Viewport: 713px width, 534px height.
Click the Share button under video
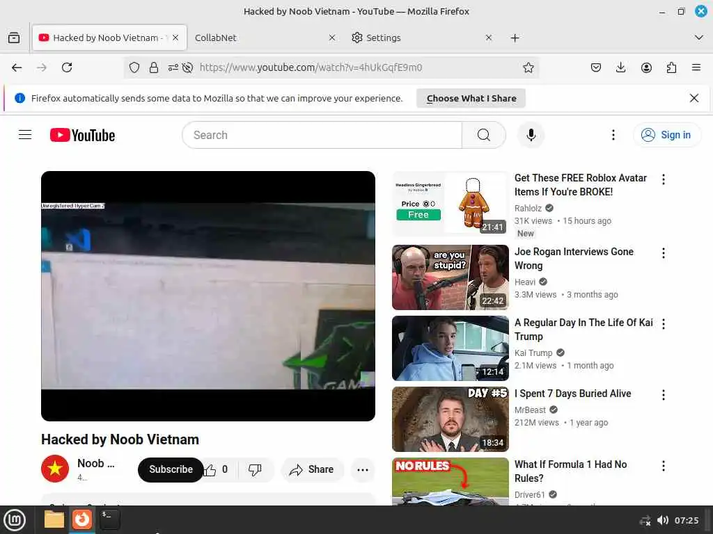coord(312,469)
